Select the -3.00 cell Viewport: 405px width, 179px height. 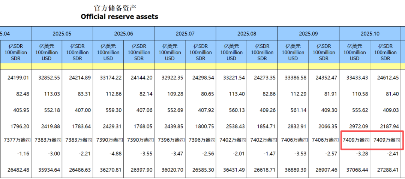[54, 154]
